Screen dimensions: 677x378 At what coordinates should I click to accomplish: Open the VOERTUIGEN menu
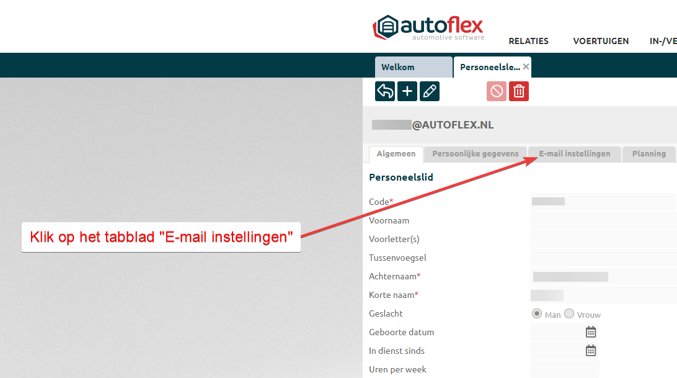coord(601,41)
